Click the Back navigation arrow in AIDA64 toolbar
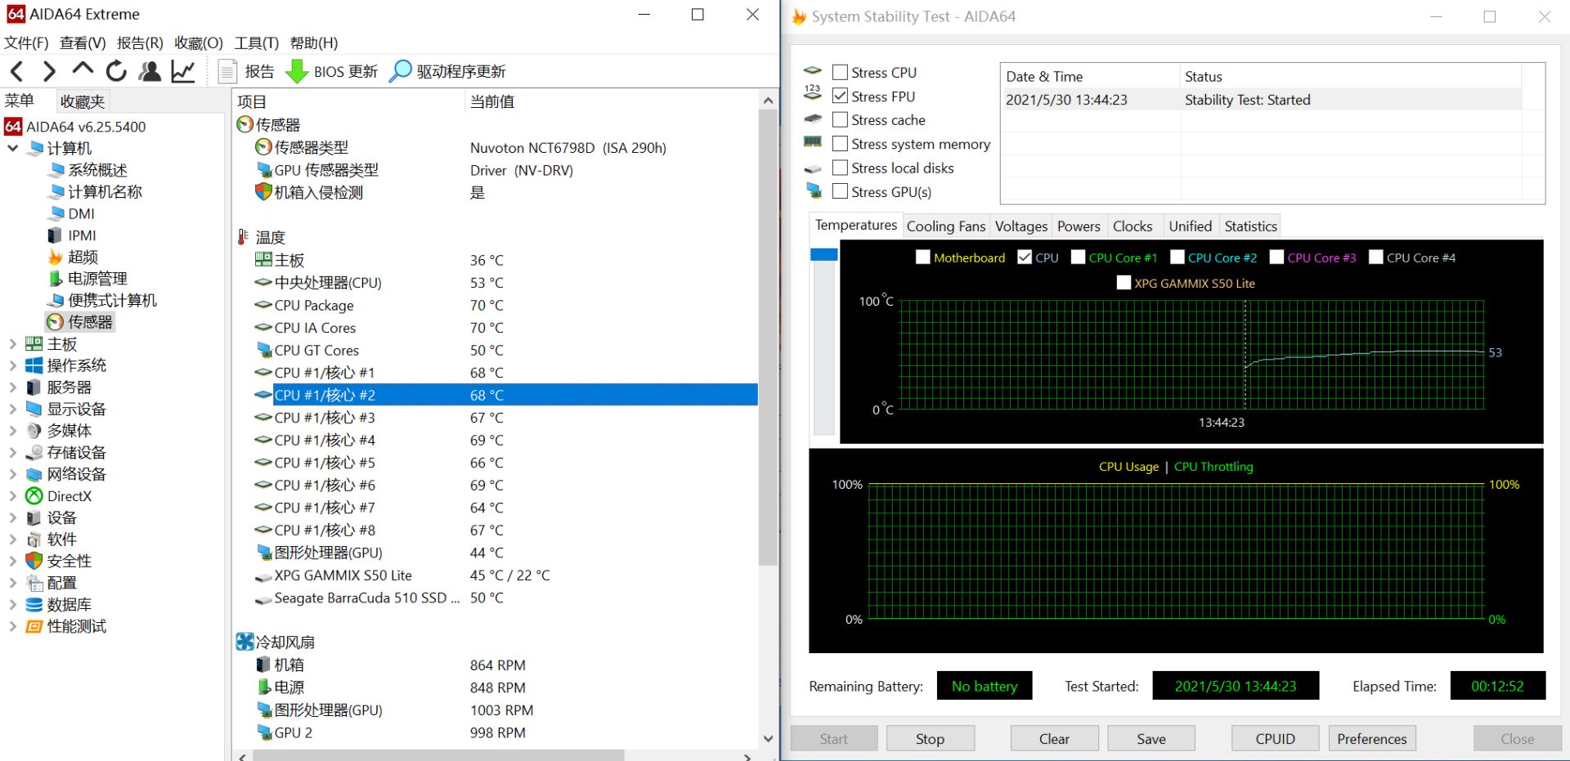The height and width of the screenshot is (761, 1570). point(17,72)
